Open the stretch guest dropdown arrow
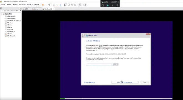Image resolution: width=183 pixels, height=100 pixels. (87, 5)
